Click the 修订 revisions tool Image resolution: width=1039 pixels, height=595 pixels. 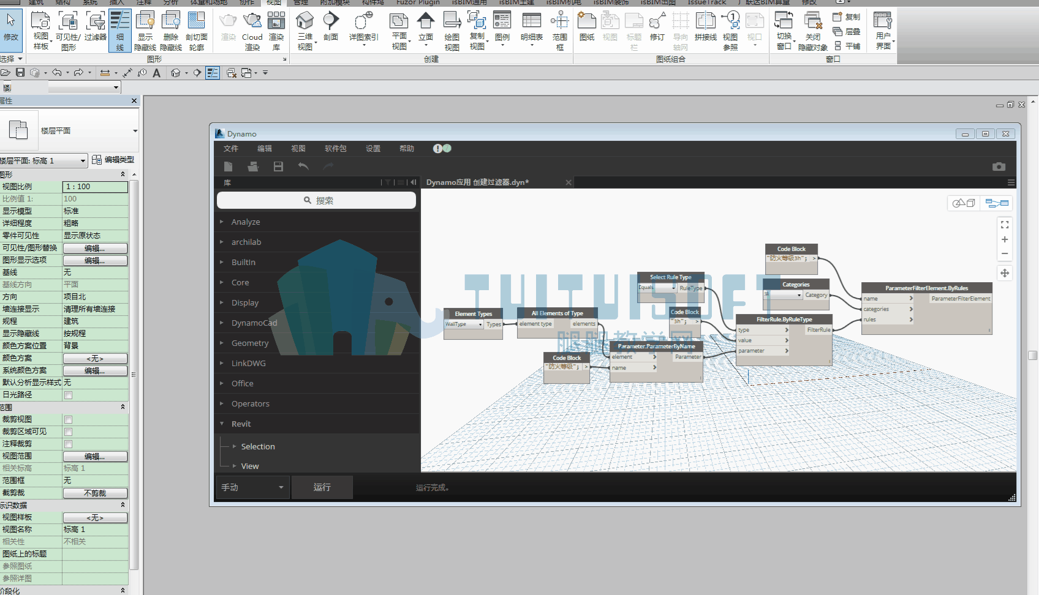coord(657,26)
